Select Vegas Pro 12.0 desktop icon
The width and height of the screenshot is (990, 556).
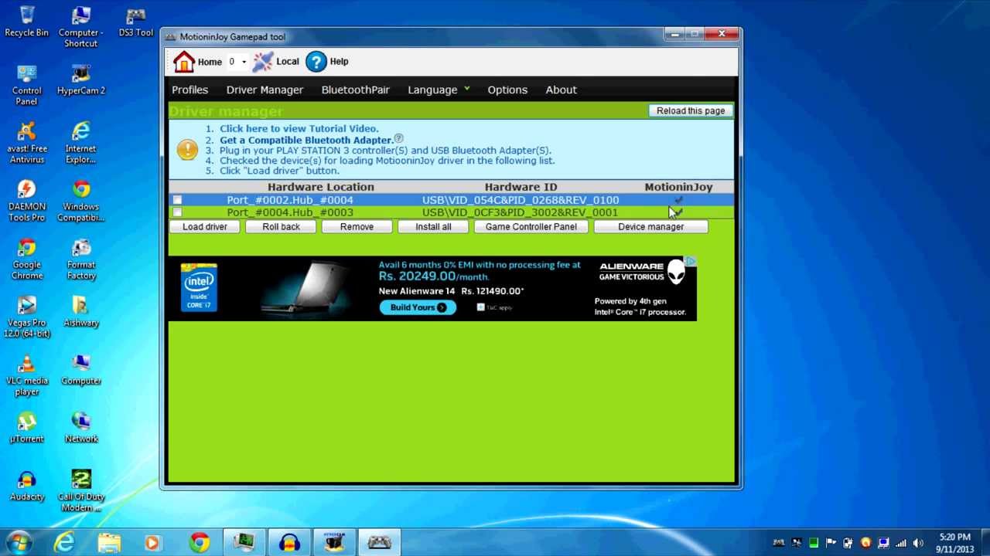26,317
